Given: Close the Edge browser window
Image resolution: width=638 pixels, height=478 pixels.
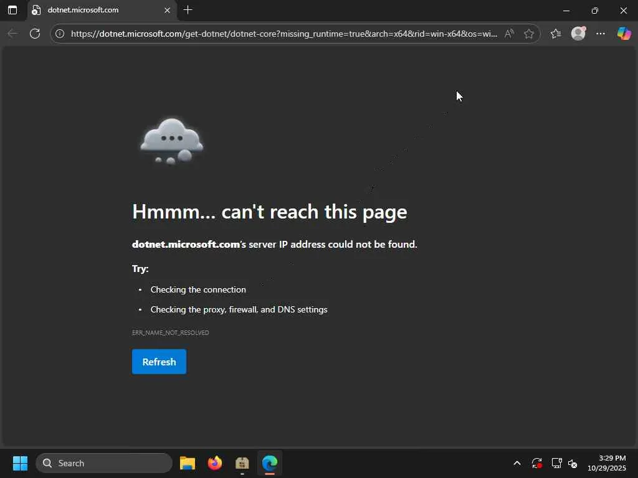Looking at the screenshot, I should tap(623, 11).
